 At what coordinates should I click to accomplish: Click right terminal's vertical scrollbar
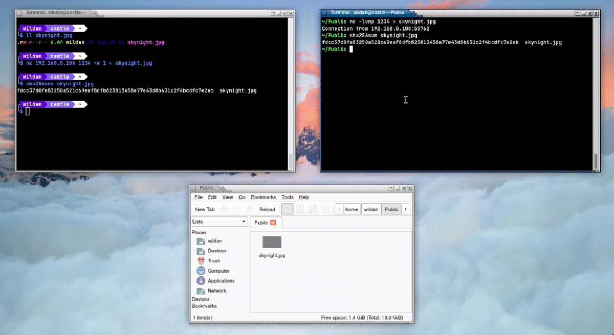596,94
